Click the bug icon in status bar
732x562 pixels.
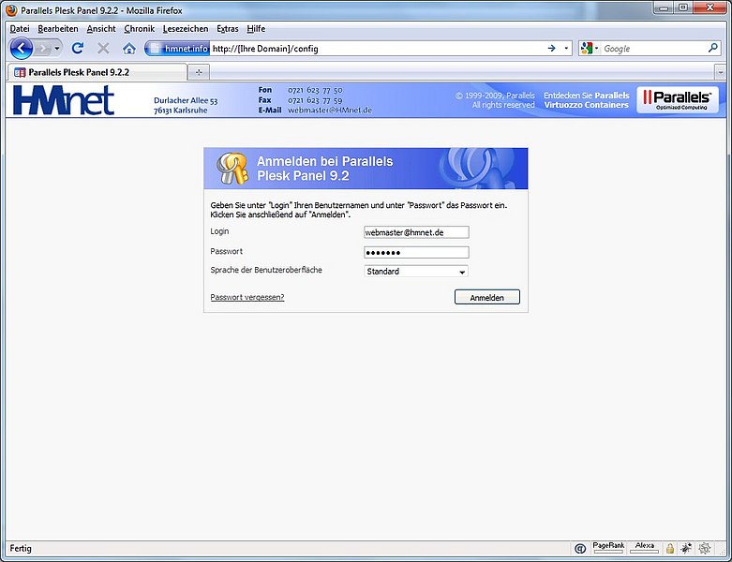pyautogui.click(x=686, y=549)
